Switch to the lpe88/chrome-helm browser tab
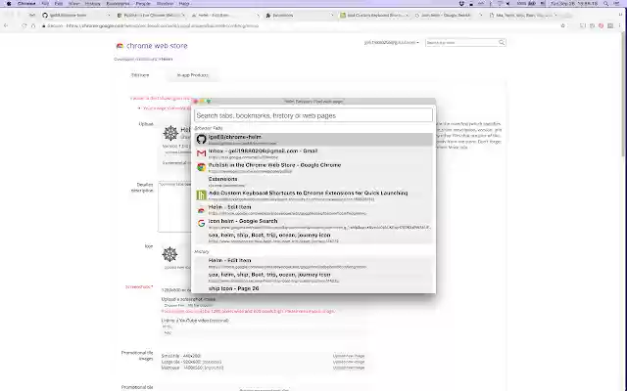Viewport: 627px width, 391px height. click(75, 16)
